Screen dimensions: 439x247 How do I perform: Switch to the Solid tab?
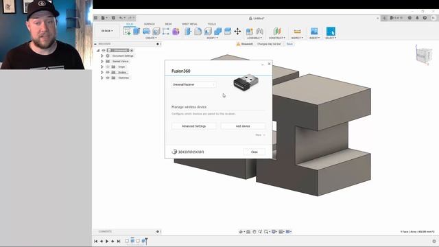pos(130,24)
